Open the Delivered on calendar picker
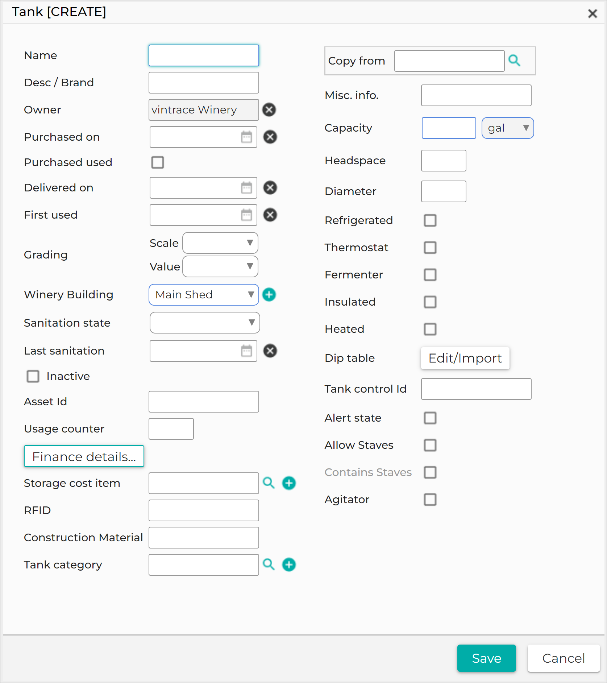Viewport: 607px width, 683px height. pos(246,188)
